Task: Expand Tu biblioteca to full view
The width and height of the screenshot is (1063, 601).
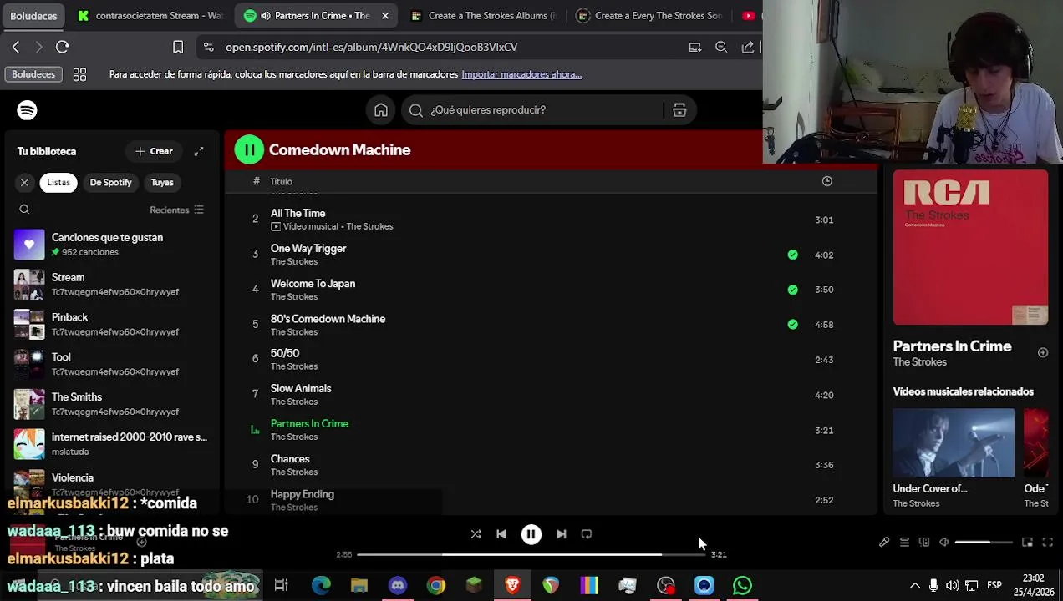Action: [x=199, y=151]
